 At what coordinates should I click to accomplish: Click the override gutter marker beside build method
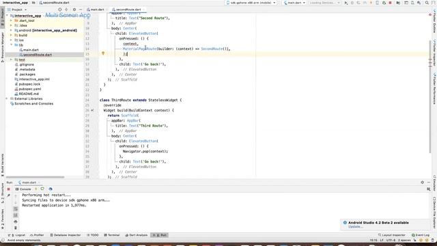pos(92,111)
